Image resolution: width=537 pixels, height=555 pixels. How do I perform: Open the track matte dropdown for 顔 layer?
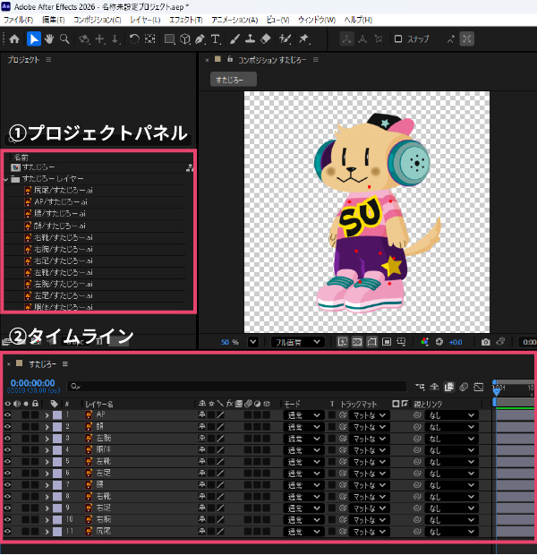tap(369, 427)
